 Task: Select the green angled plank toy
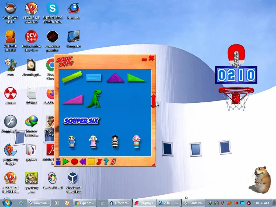tap(72, 77)
